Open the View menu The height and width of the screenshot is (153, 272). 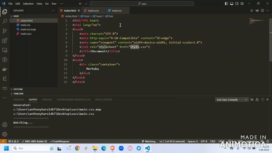(39, 4)
